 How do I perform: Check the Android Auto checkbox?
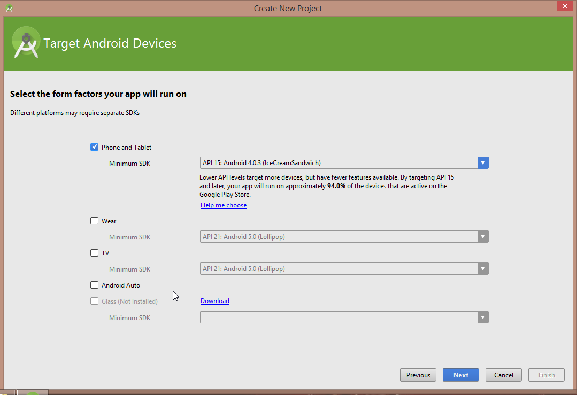pos(94,285)
